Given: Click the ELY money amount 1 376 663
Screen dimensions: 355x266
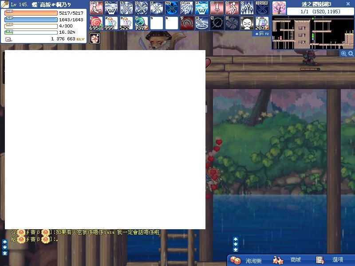Looking at the screenshot, I should (x=63, y=39).
